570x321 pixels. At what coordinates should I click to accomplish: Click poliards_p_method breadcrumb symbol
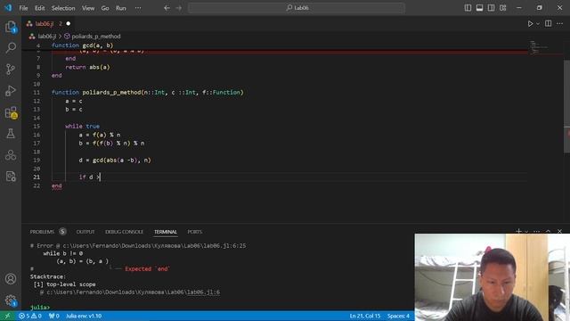[95, 37]
